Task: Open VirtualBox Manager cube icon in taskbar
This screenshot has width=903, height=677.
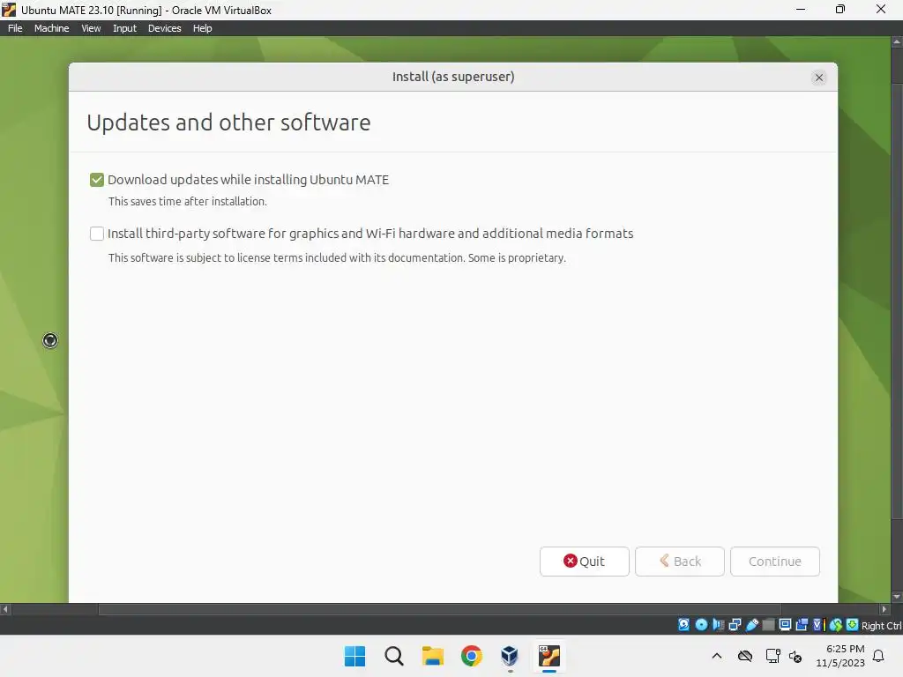Action: click(x=510, y=656)
